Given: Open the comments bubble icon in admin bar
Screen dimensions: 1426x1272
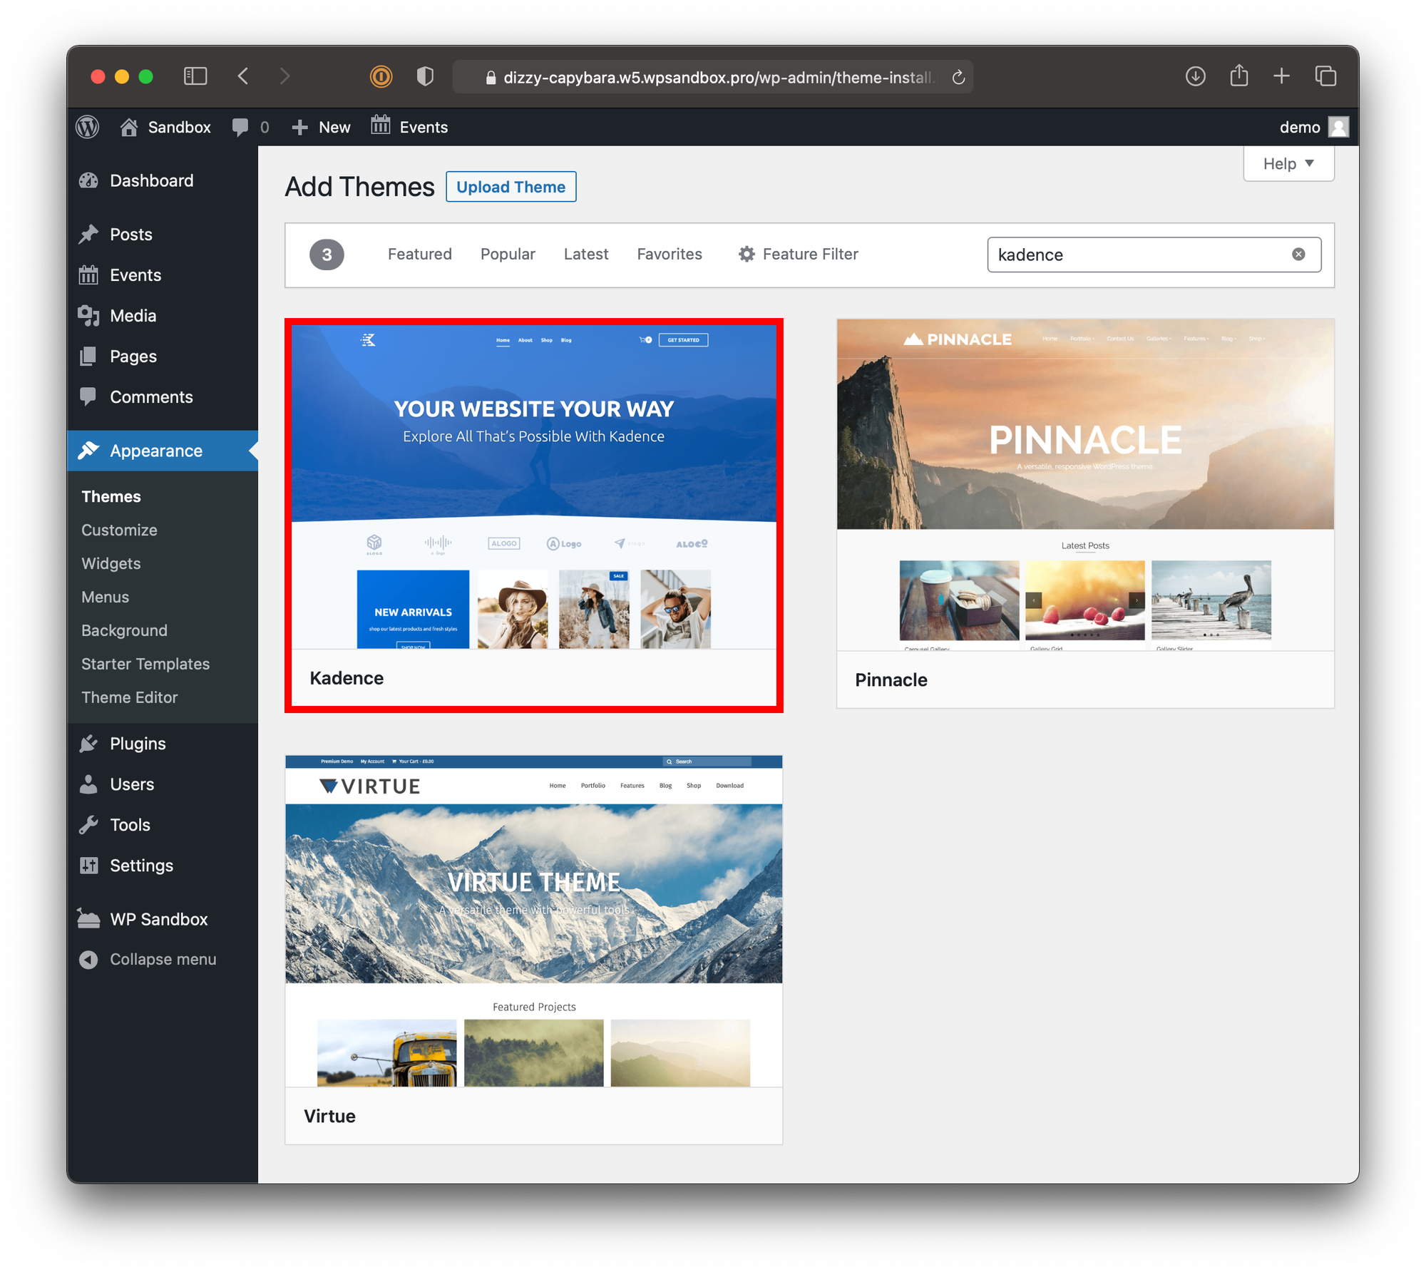Looking at the screenshot, I should pyautogui.click(x=240, y=127).
